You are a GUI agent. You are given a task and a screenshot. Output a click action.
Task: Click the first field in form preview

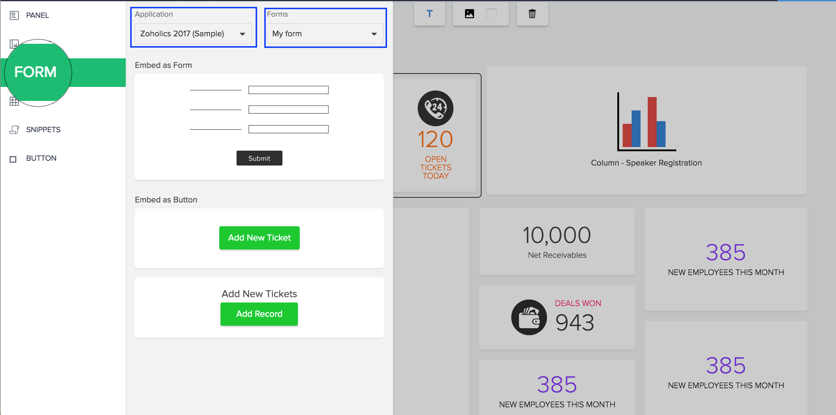288,90
